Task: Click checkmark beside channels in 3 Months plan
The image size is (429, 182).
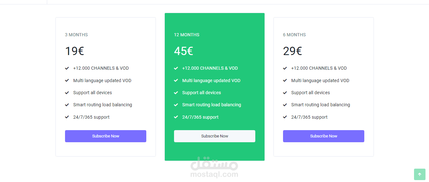Action: [x=67, y=68]
